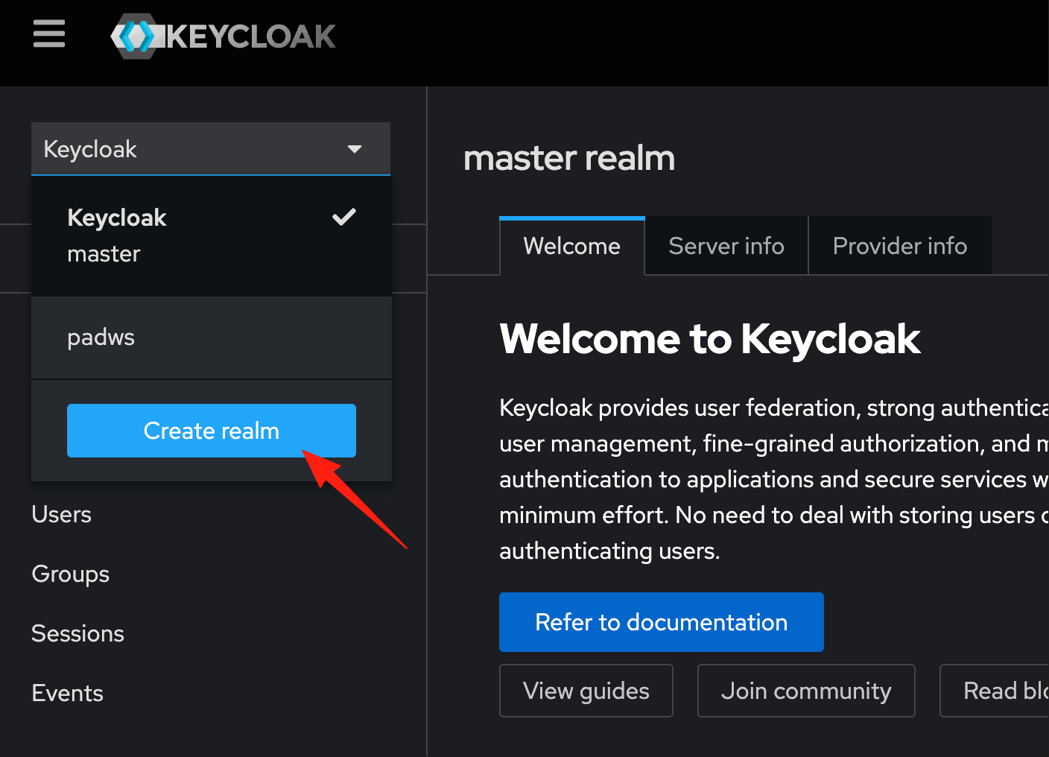Viewport: 1049px width, 757px height.
Task: Switch to the Server info tab
Action: pyautogui.click(x=726, y=246)
